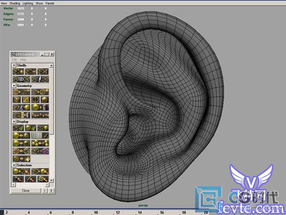Image resolution: width=286 pixels, height=215 pixels.
Task: Click the lightning bolt icon in Shells
Action: (x=40, y=79)
